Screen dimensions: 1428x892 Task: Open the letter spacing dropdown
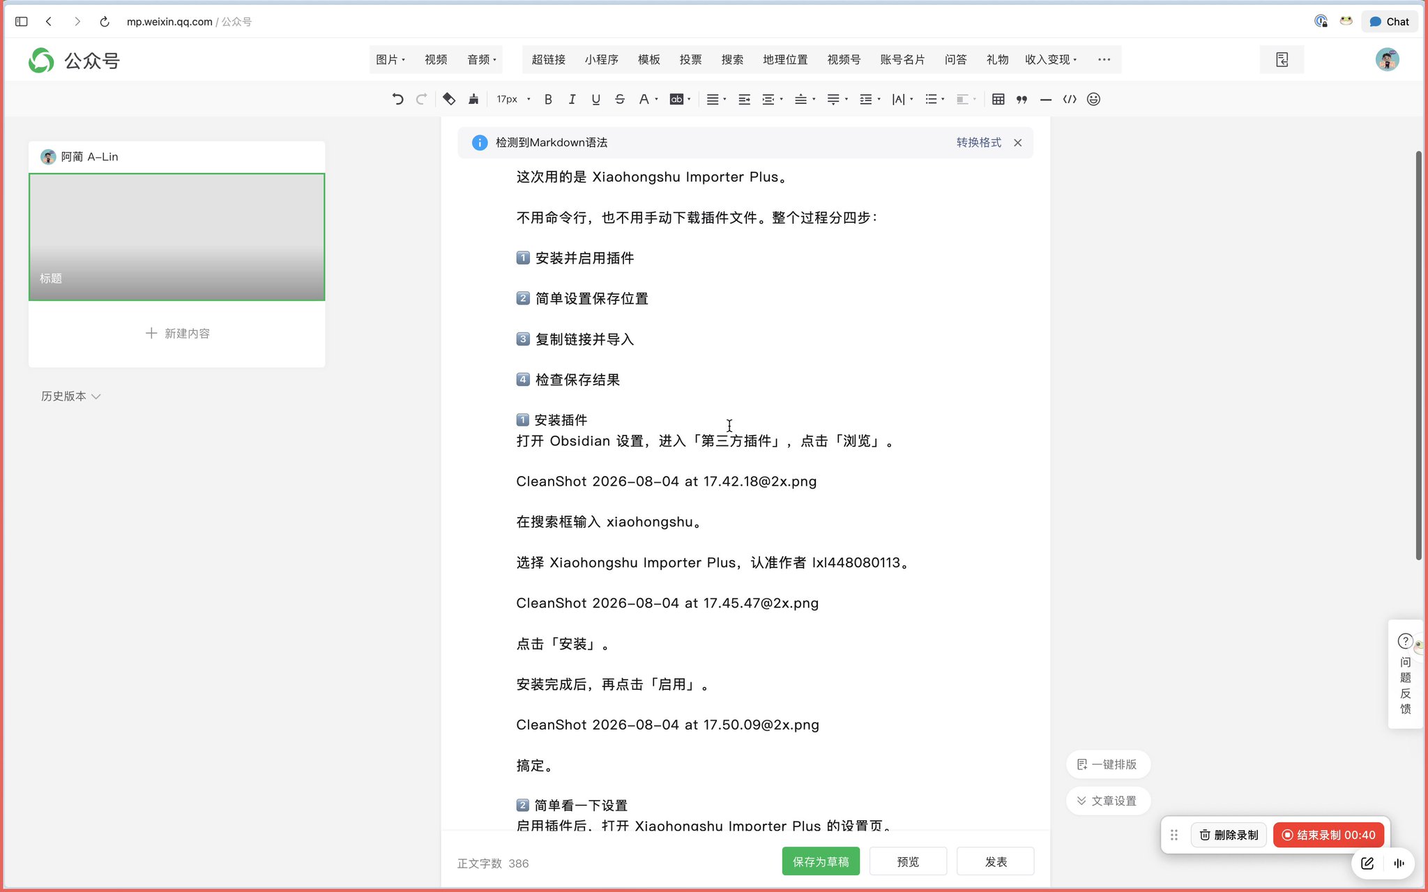click(902, 99)
